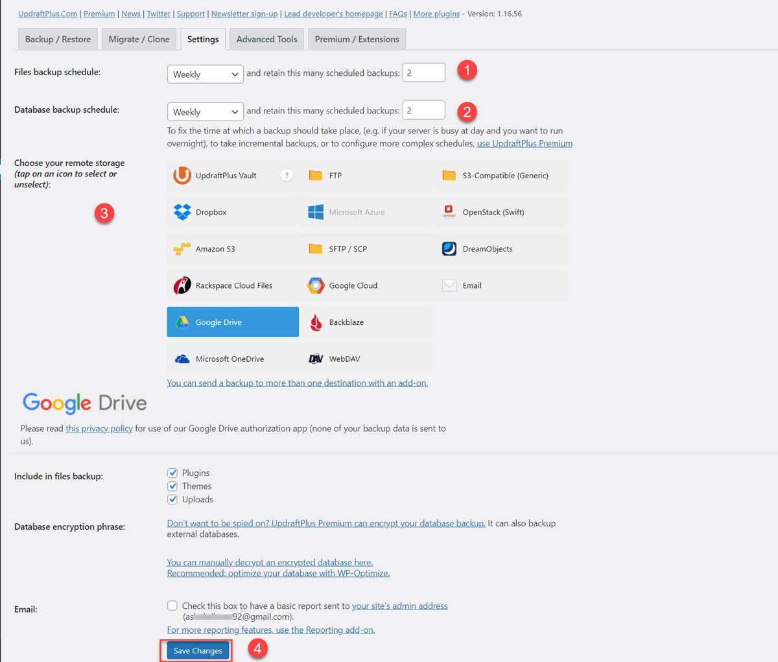
Task: Open Lead developer's homepage link
Action: (333, 14)
